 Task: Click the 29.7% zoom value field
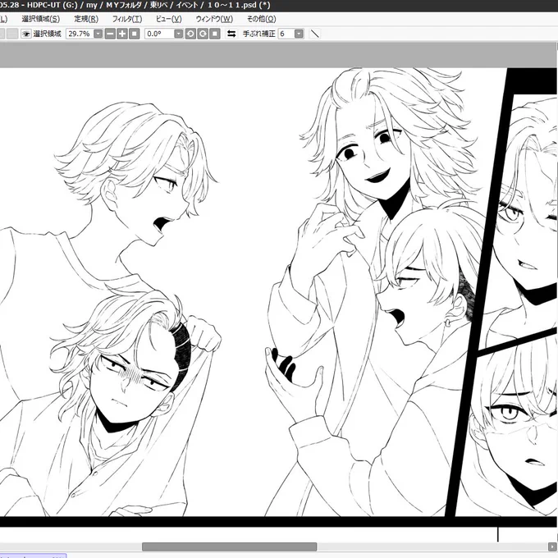click(80, 34)
